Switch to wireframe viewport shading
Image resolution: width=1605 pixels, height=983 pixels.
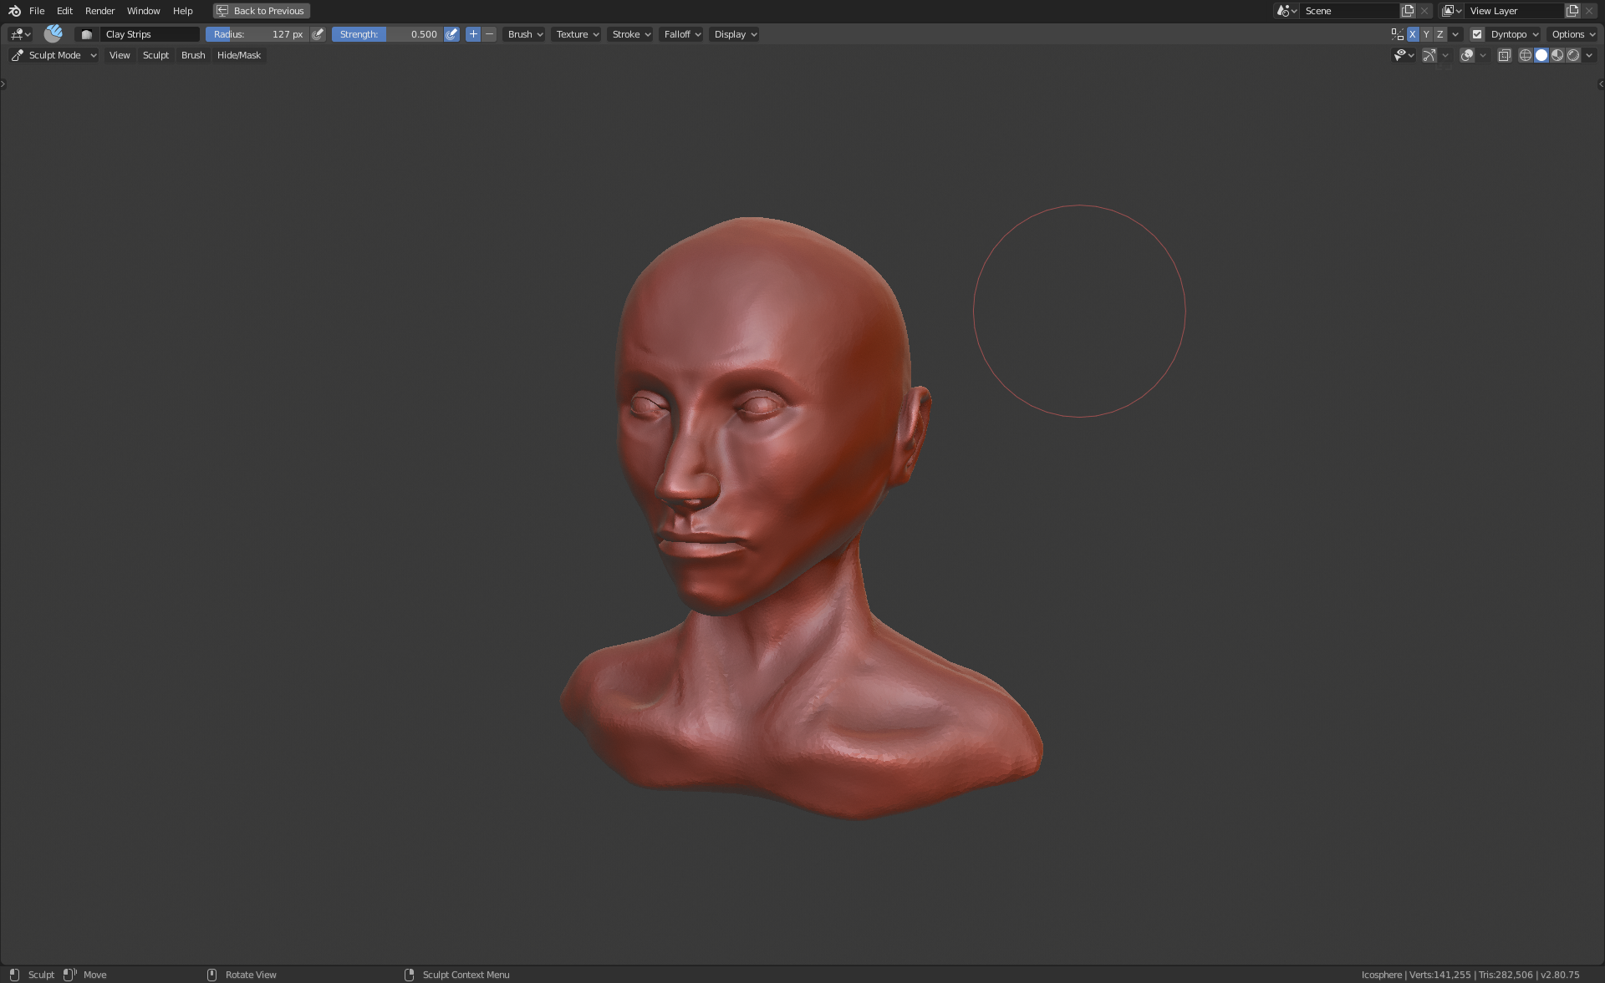point(1525,55)
